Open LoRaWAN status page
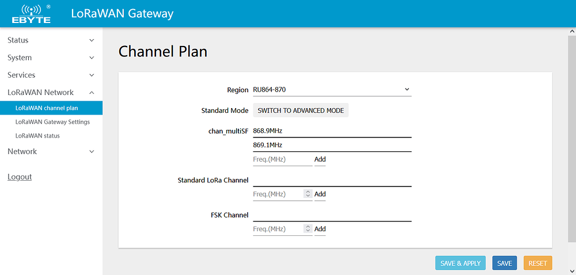 pos(37,136)
